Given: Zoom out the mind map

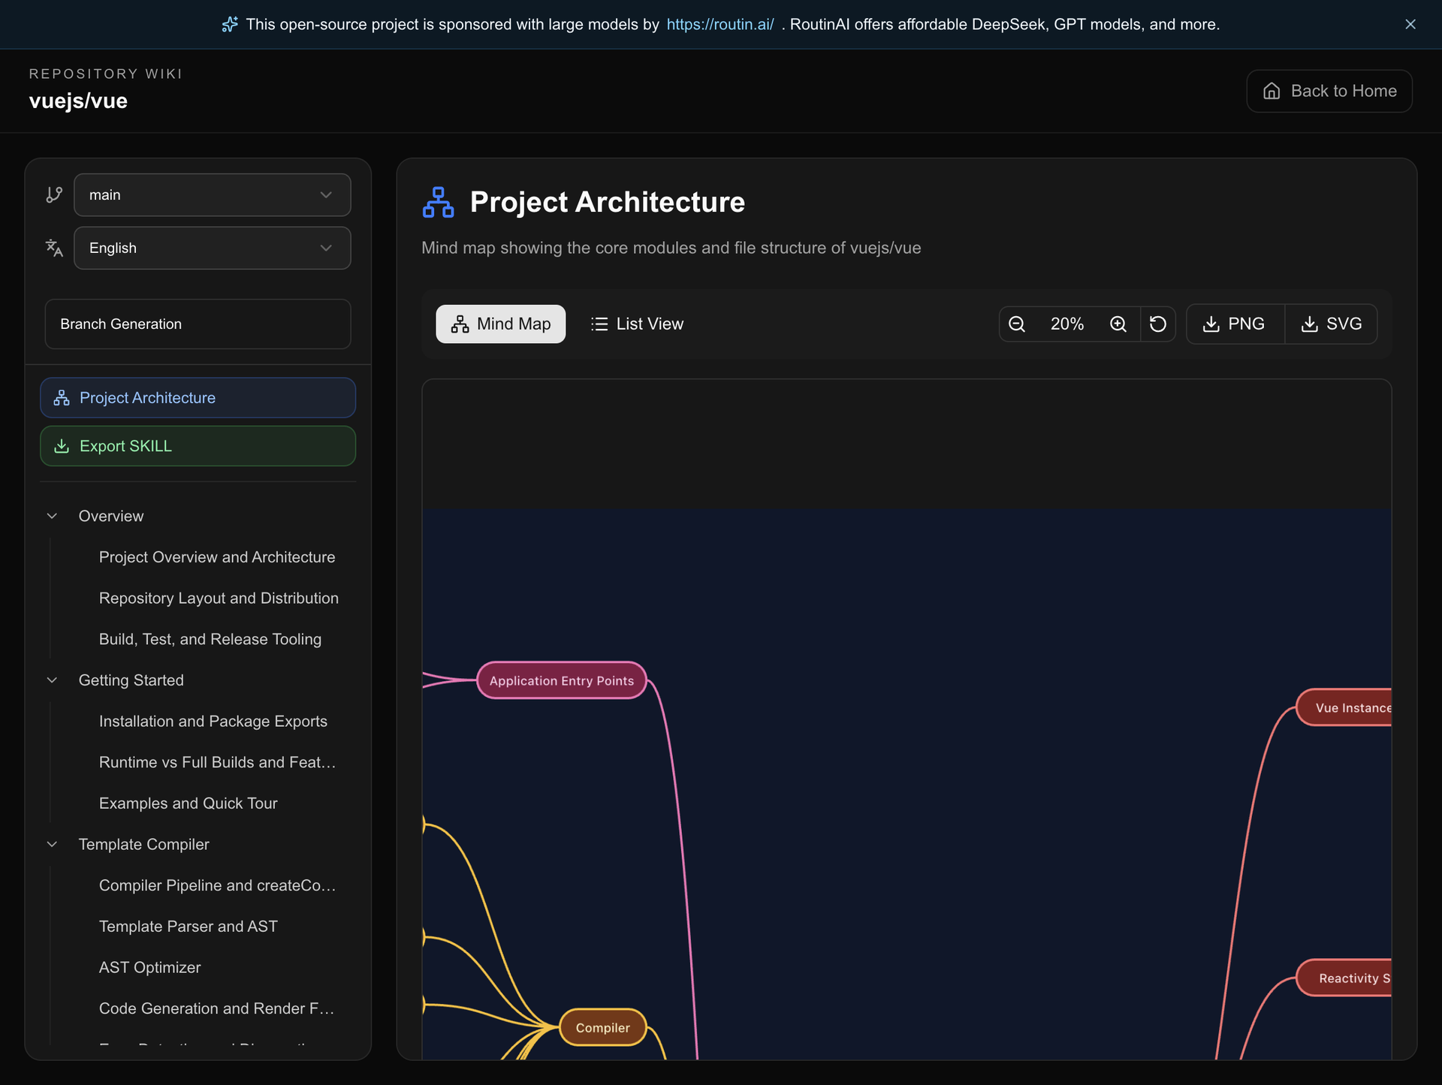Looking at the screenshot, I should tap(1017, 324).
